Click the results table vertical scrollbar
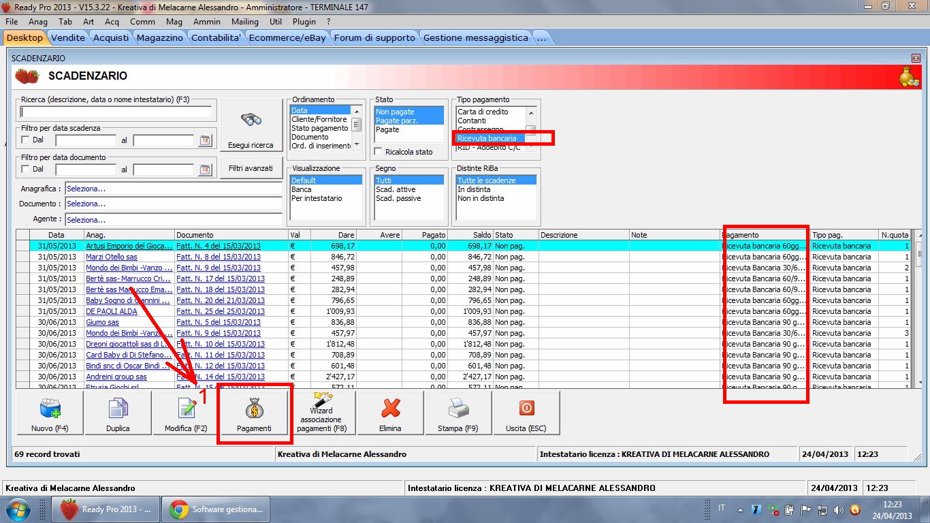930x523 pixels. (x=920, y=309)
